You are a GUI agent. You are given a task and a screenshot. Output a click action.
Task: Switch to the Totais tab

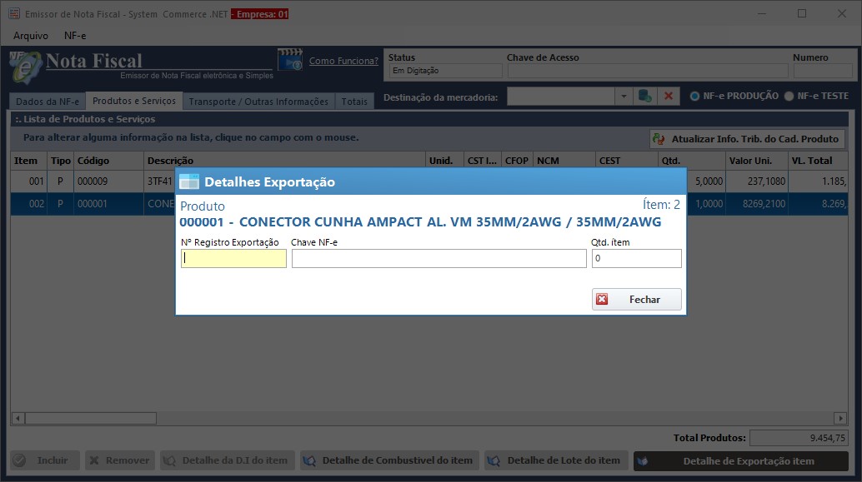(x=354, y=102)
